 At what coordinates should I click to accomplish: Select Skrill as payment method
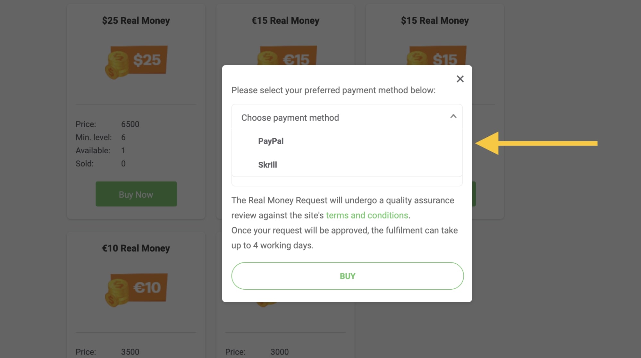click(x=267, y=165)
